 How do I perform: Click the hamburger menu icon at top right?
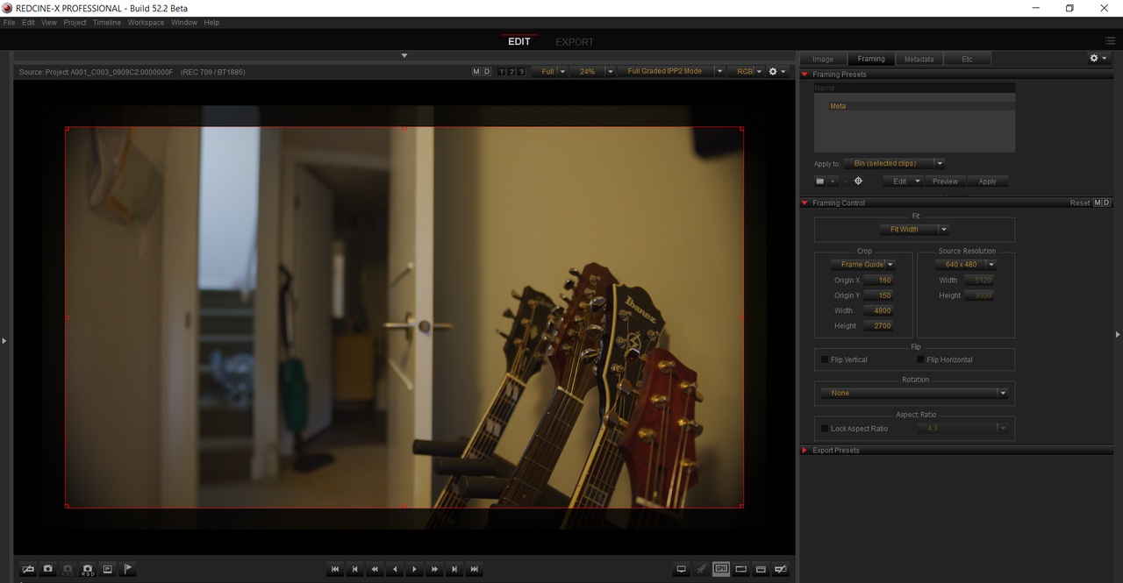(x=1111, y=41)
